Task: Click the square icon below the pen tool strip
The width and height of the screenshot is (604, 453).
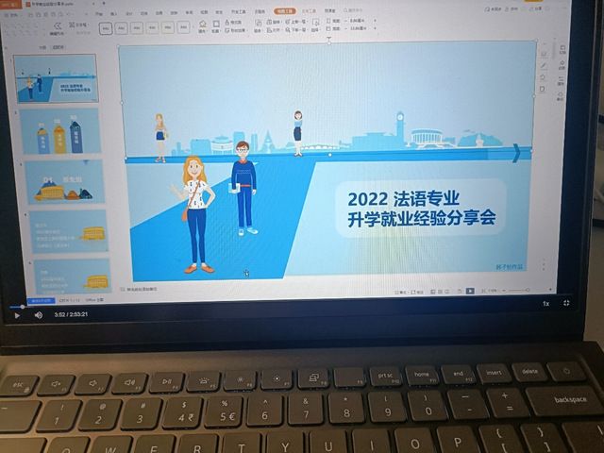Action: (543, 90)
